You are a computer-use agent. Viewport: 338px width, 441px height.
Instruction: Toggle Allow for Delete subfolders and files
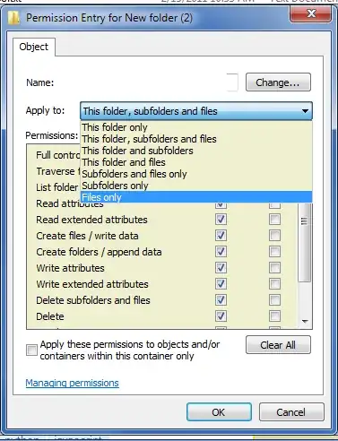[x=221, y=300]
